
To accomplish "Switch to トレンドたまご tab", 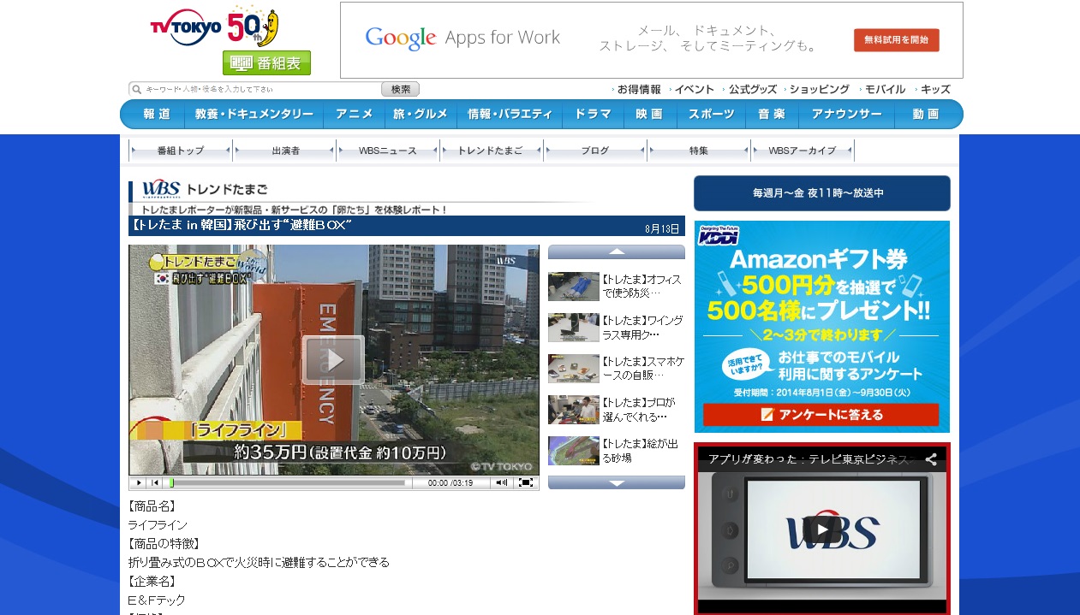I will pos(492,151).
